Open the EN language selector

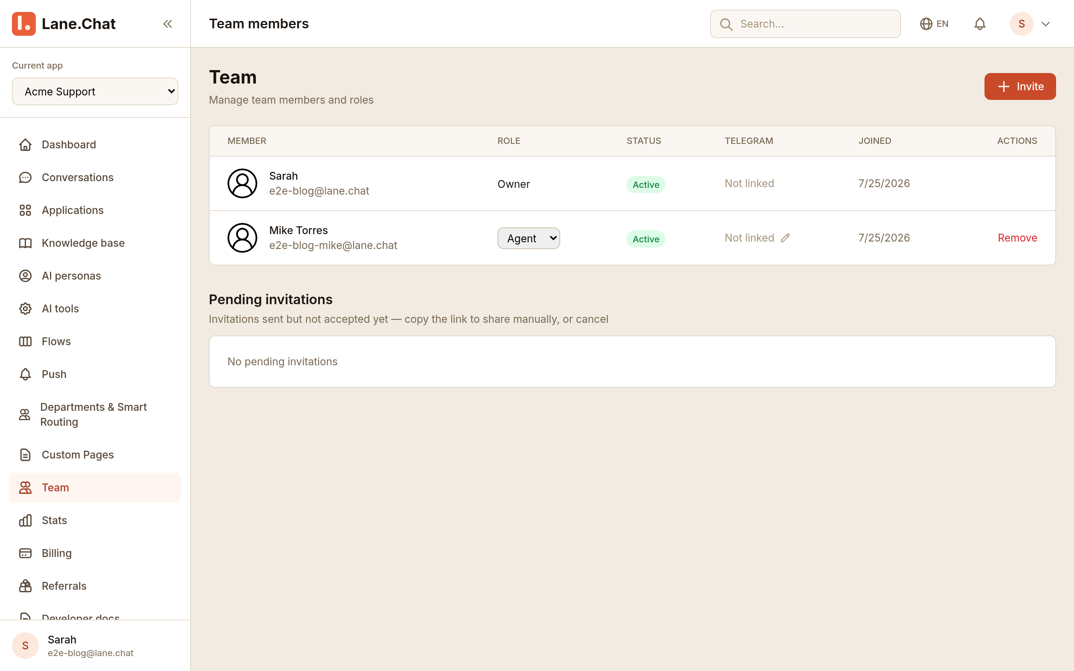pos(934,23)
